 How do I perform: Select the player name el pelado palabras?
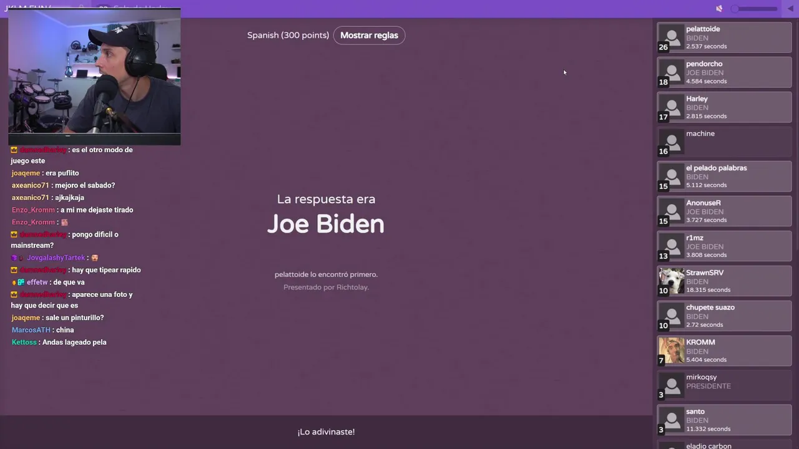point(717,168)
